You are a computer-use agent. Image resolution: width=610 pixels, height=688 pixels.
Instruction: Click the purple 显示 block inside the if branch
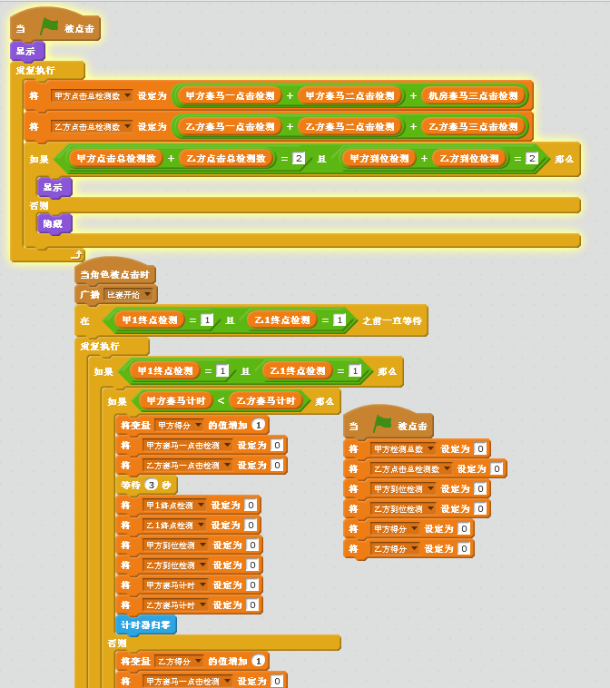tap(54, 187)
